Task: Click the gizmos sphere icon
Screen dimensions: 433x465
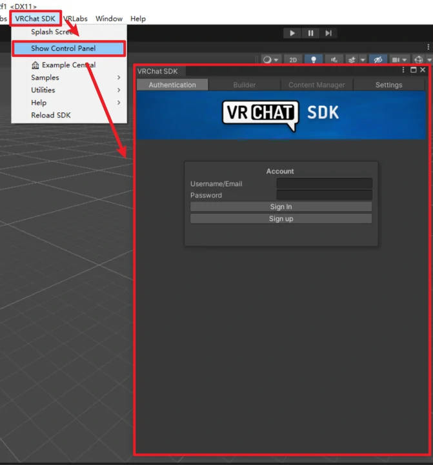Action: [418, 60]
